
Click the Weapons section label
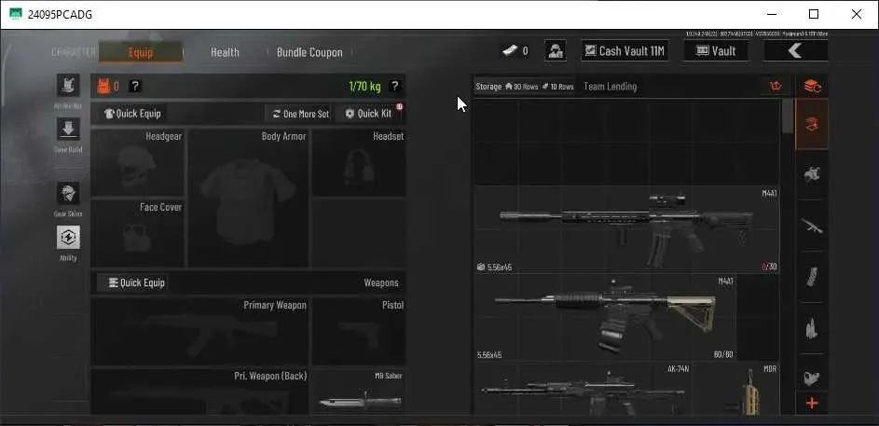click(x=381, y=282)
